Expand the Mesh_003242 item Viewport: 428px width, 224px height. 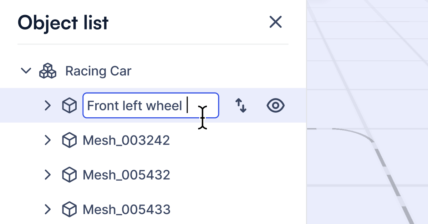click(x=48, y=140)
